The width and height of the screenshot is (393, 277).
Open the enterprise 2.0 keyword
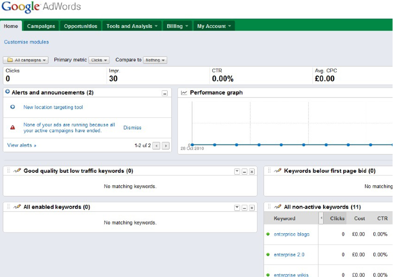289,255
